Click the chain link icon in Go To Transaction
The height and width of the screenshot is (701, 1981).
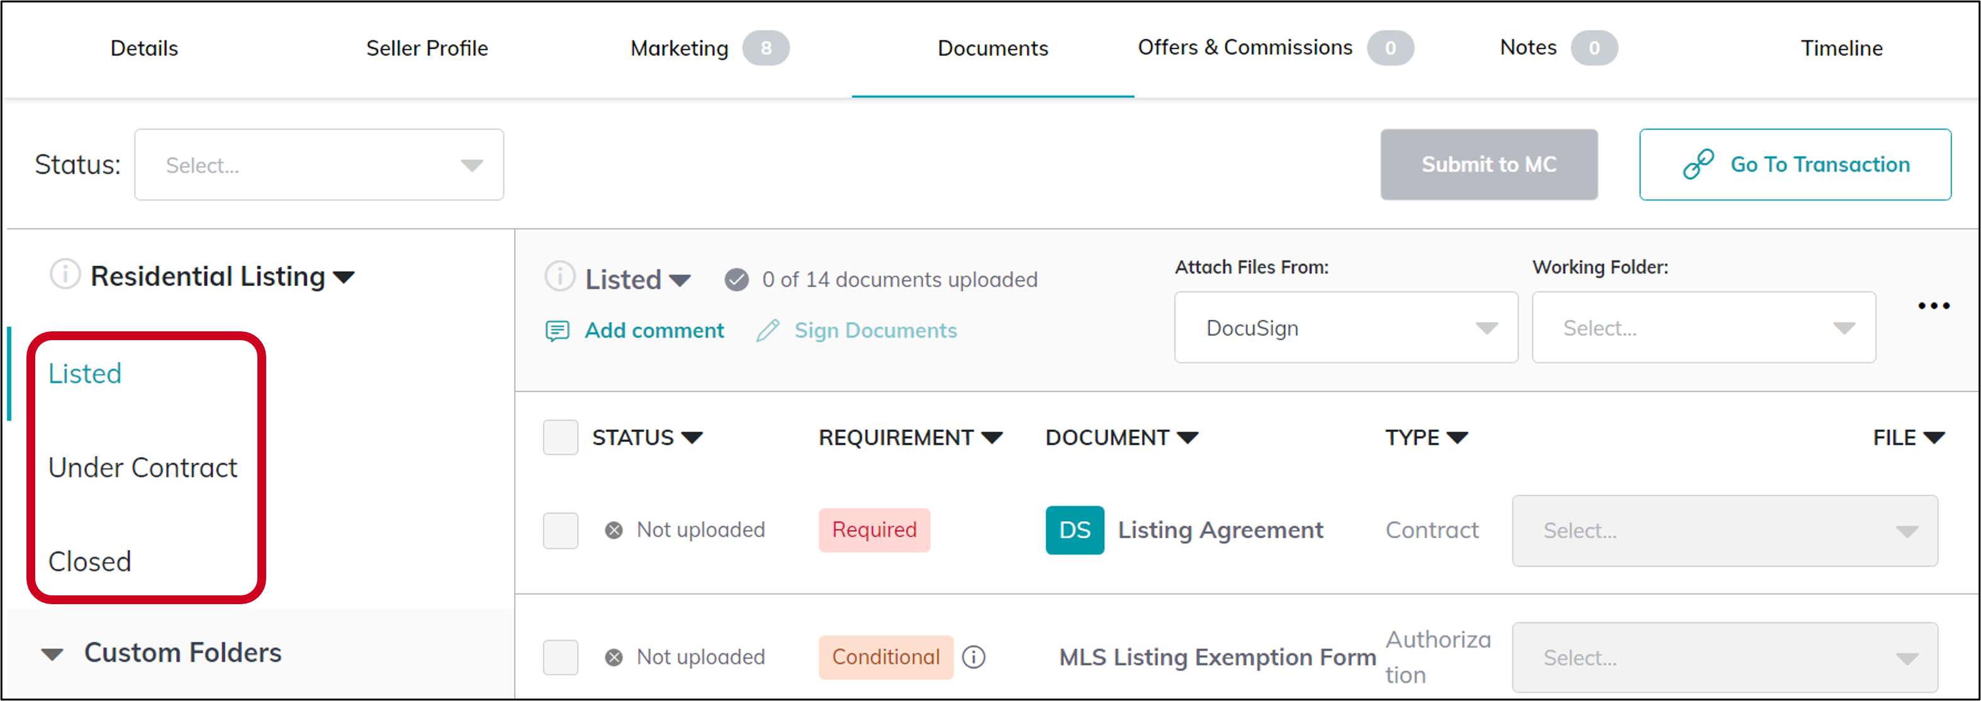[1698, 165]
